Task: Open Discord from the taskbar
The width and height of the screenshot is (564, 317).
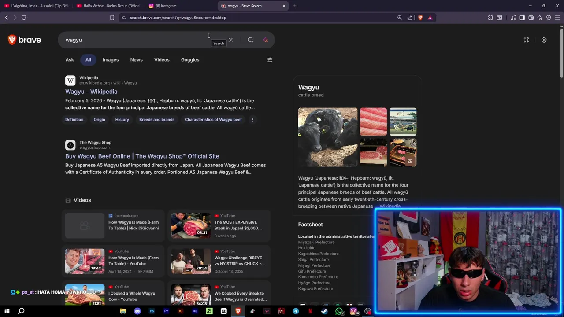Action: (137, 311)
